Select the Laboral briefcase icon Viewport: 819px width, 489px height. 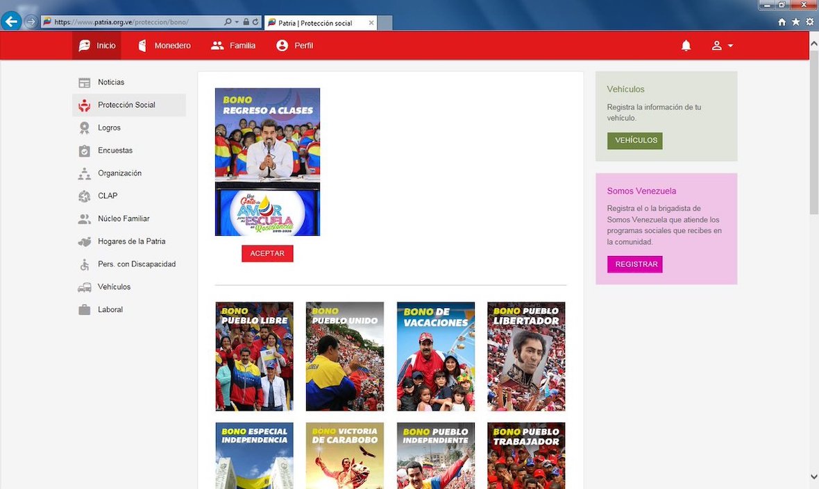[x=85, y=310]
